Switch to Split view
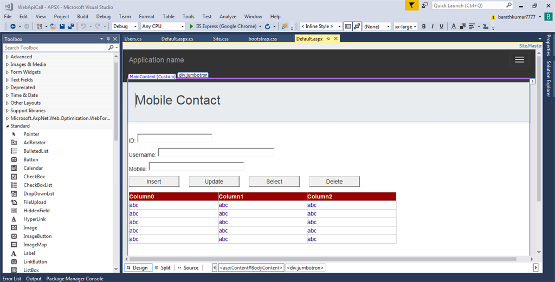Screen dimensions: 555x282 [x=163, y=267]
